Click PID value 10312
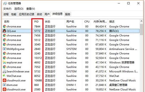Viewport: 145px width, 92px height. (38, 58)
